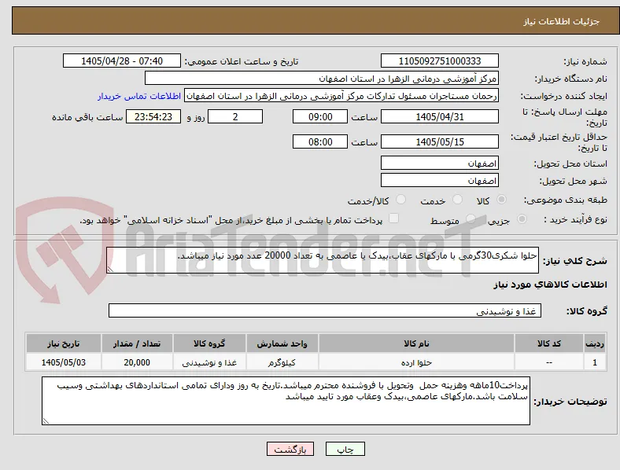Click the ردیف column header
620x470 pixels.
coord(595,343)
